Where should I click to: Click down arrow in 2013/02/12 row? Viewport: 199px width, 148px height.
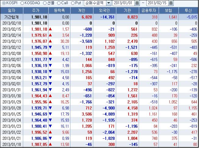click(50, 47)
